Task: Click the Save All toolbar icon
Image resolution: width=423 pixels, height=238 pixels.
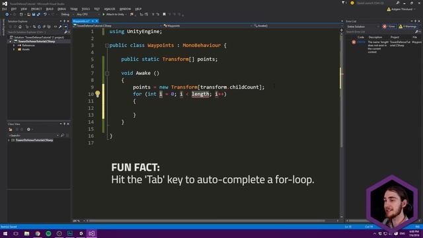Action: (x=38, y=15)
